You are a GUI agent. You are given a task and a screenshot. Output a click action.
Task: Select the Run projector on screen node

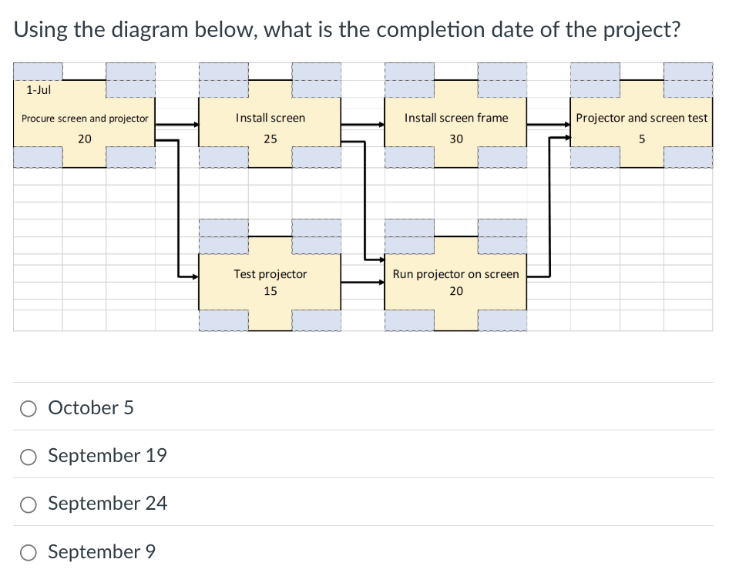point(455,274)
